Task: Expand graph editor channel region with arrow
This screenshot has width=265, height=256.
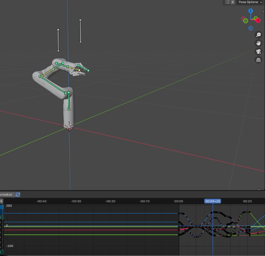Action: (1, 201)
